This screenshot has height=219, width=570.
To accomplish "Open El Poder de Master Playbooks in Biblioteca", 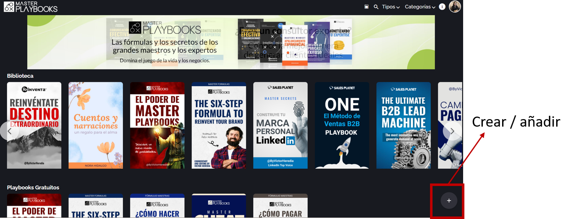I will [x=157, y=125].
